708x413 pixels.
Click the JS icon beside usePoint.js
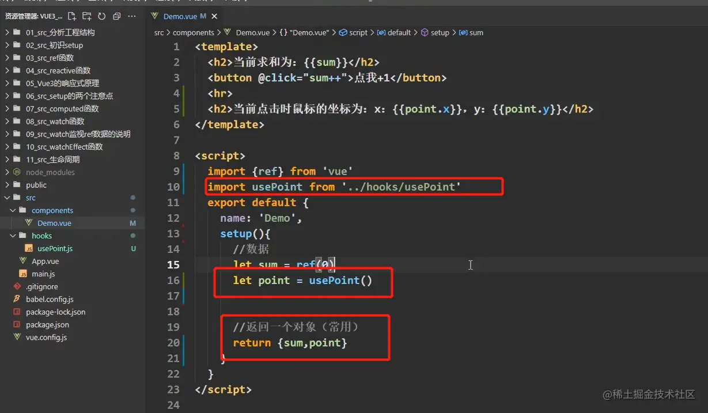[x=29, y=248]
